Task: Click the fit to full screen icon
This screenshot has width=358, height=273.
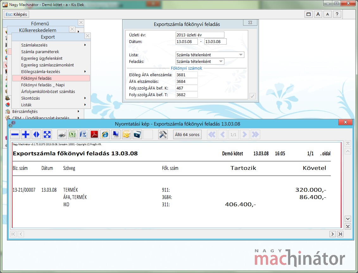Action: click(47, 134)
